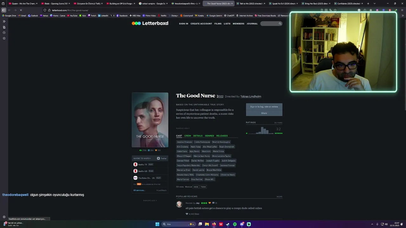This screenshot has width=406, height=228.
Task: Click the 2022 year link
Action: pyautogui.click(x=220, y=97)
